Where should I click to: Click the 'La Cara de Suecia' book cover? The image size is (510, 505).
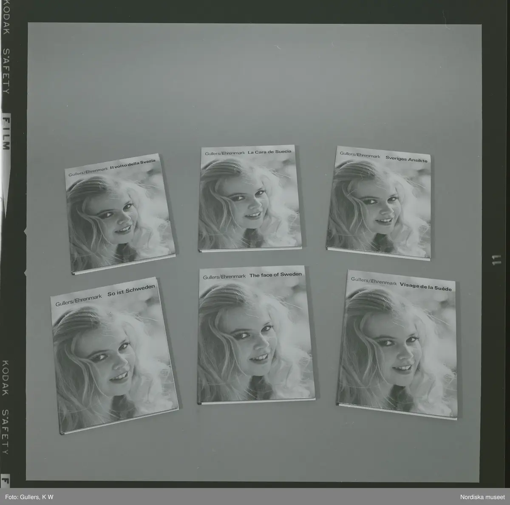coord(251,198)
